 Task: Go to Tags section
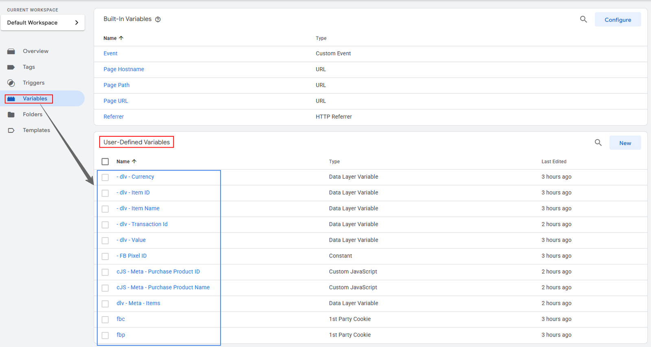29,67
